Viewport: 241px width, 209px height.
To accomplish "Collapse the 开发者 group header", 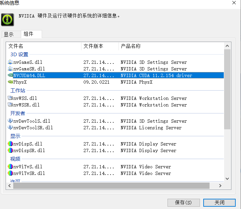I will pos(18,113).
